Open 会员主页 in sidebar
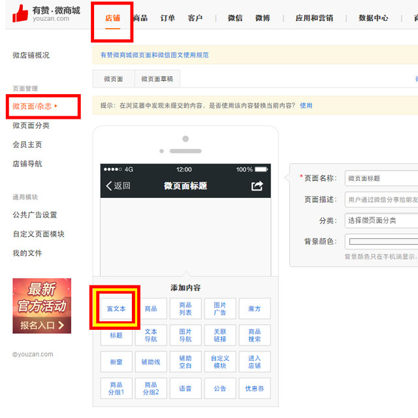This screenshot has height=418, width=418. 27,144
